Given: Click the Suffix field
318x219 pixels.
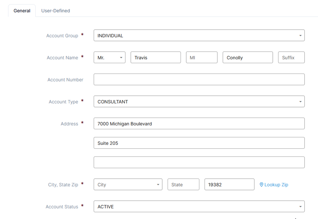Looking at the screenshot, I should coord(291,58).
